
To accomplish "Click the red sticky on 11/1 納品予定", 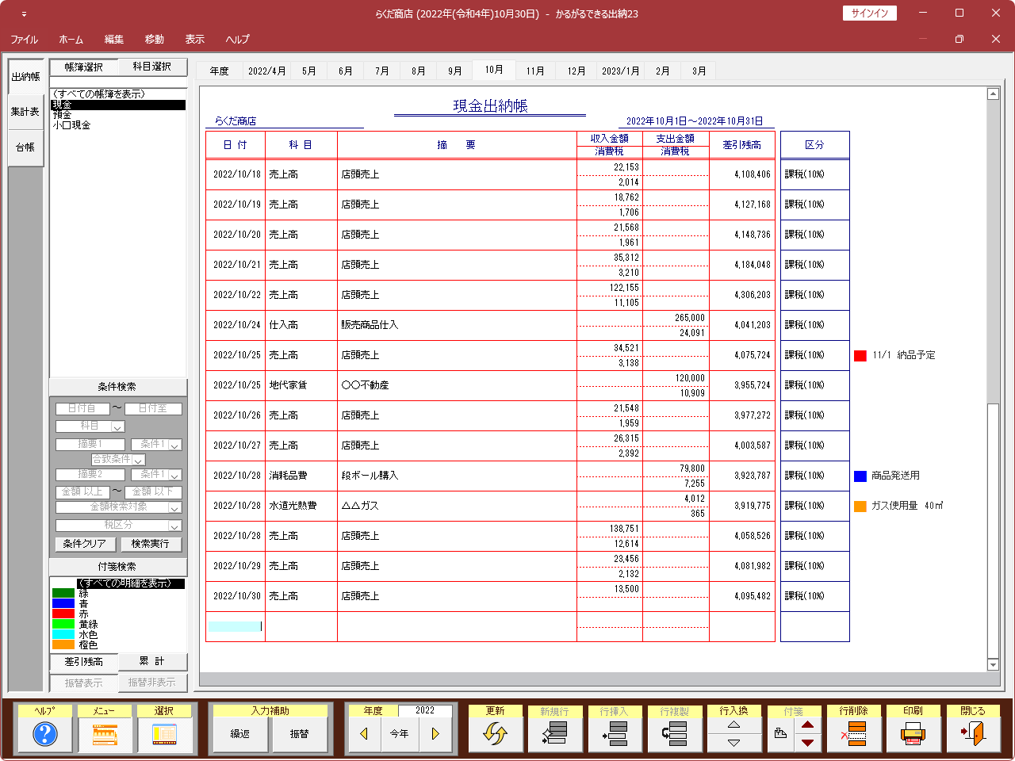I will click(x=860, y=356).
